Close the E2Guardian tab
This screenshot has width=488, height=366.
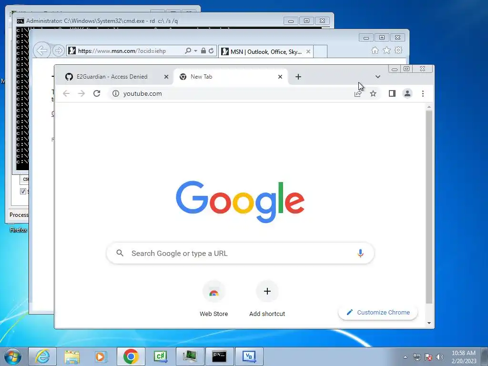coord(166,77)
